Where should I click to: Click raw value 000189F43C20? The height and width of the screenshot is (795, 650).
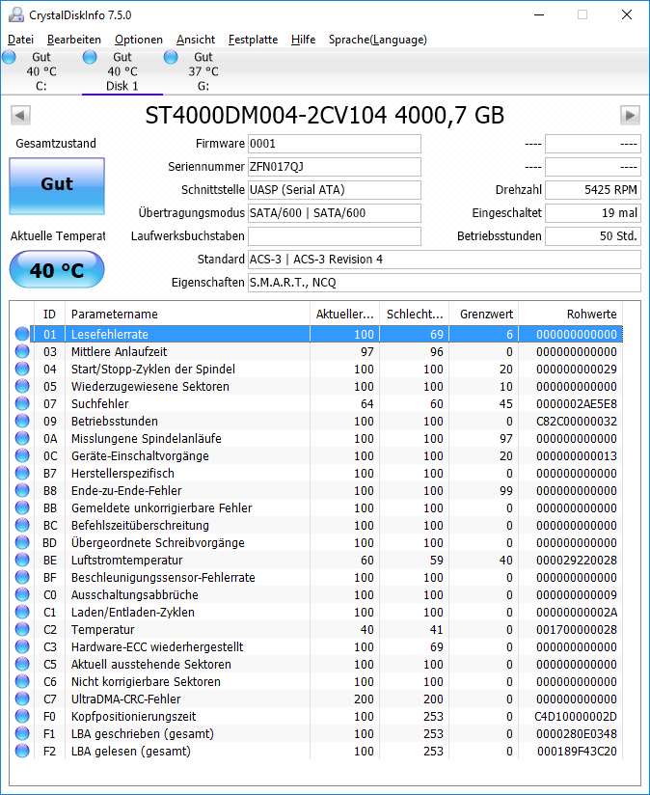(577, 751)
